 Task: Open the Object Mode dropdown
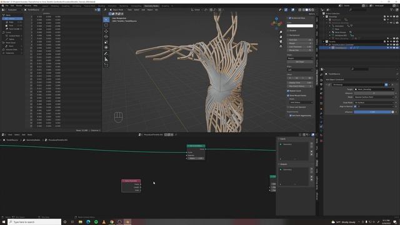118,10
